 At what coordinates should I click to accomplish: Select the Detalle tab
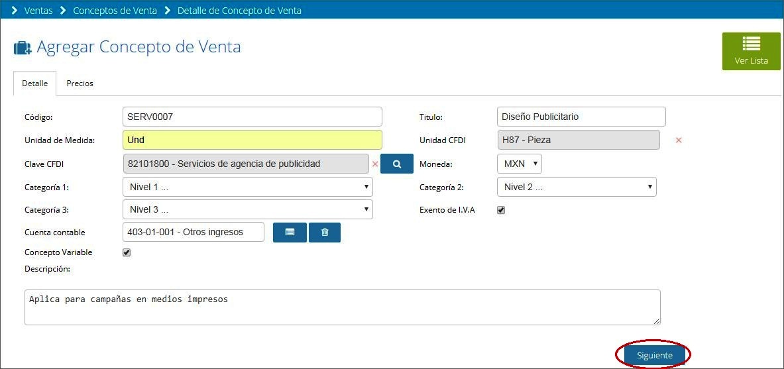click(35, 83)
